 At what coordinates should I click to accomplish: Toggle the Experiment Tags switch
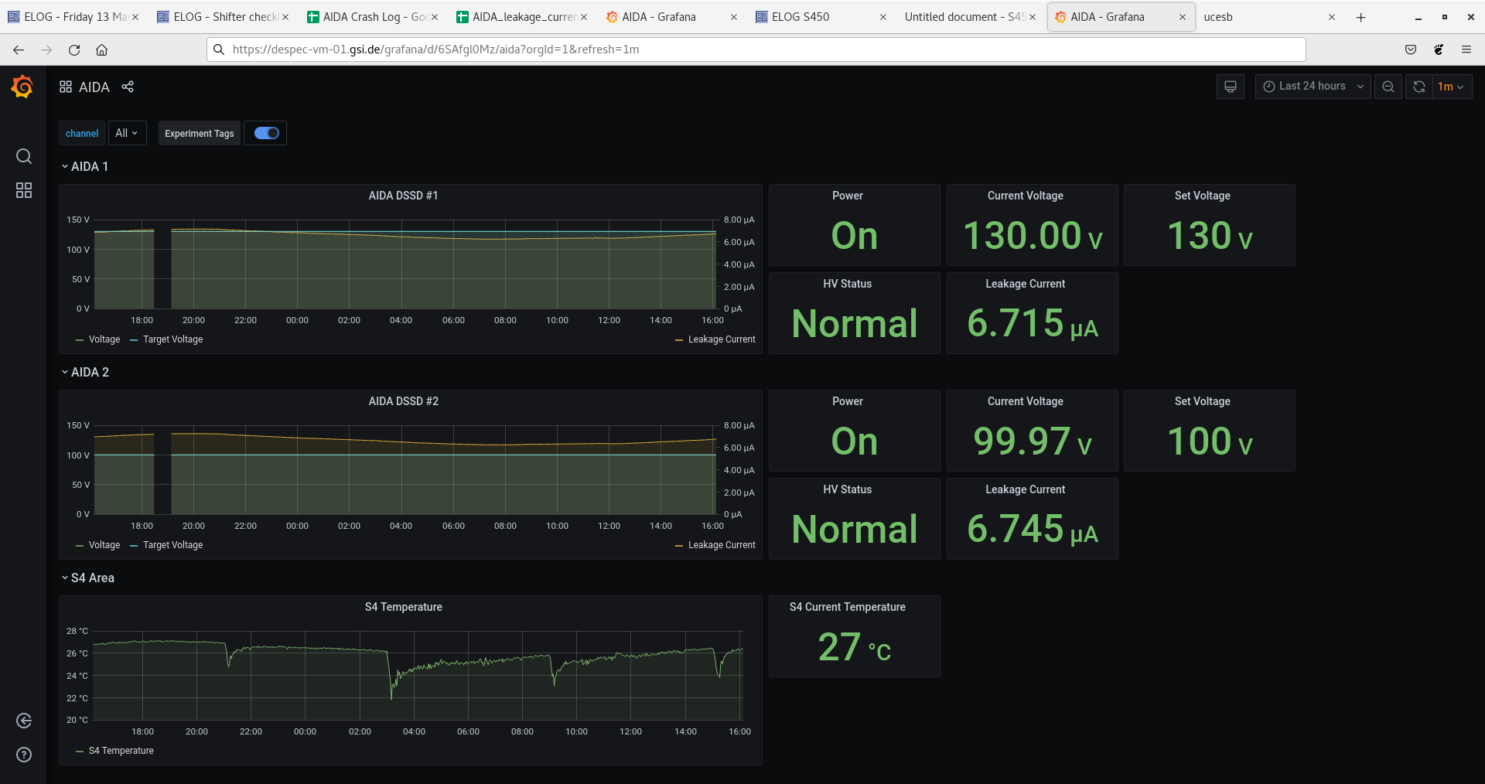266,133
